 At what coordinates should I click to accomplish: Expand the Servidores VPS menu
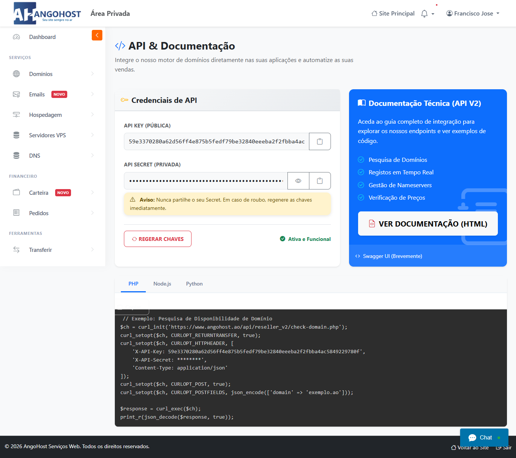tap(47, 135)
